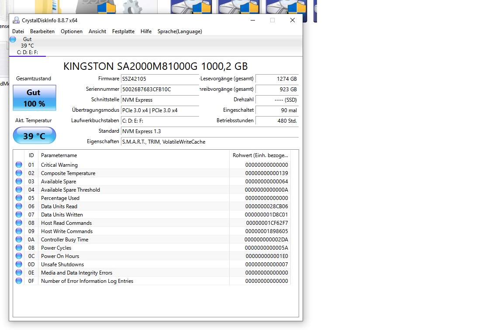Click the Betriebsstunden value 480 Std.

pos(277,121)
